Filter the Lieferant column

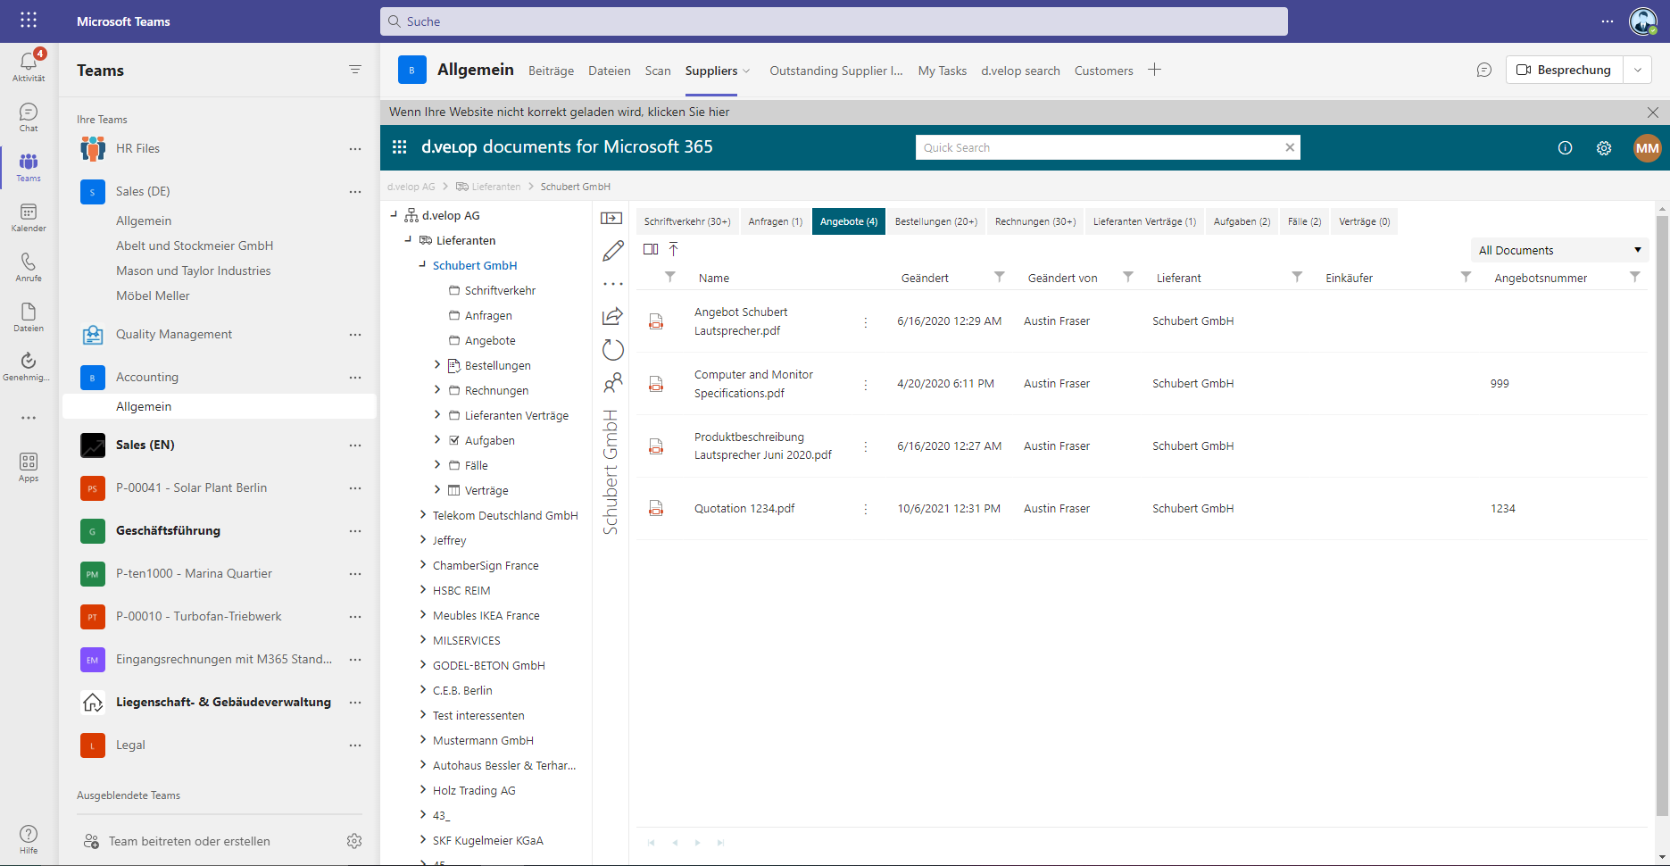(1297, 277)
